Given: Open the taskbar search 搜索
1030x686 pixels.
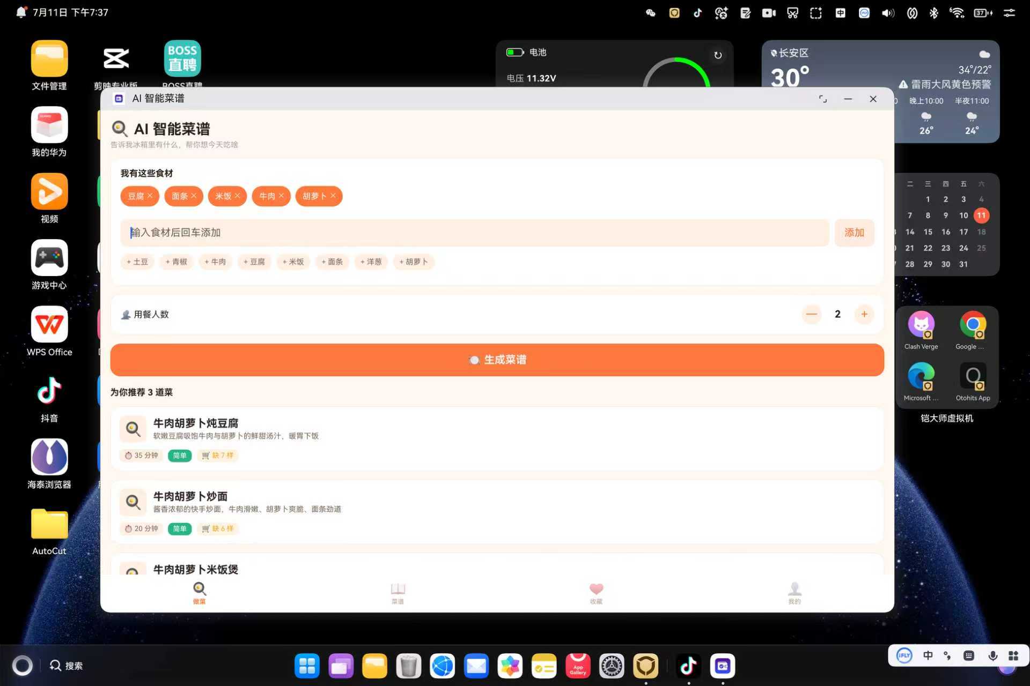Looking at the screenshot, I should tap(67, 666).
